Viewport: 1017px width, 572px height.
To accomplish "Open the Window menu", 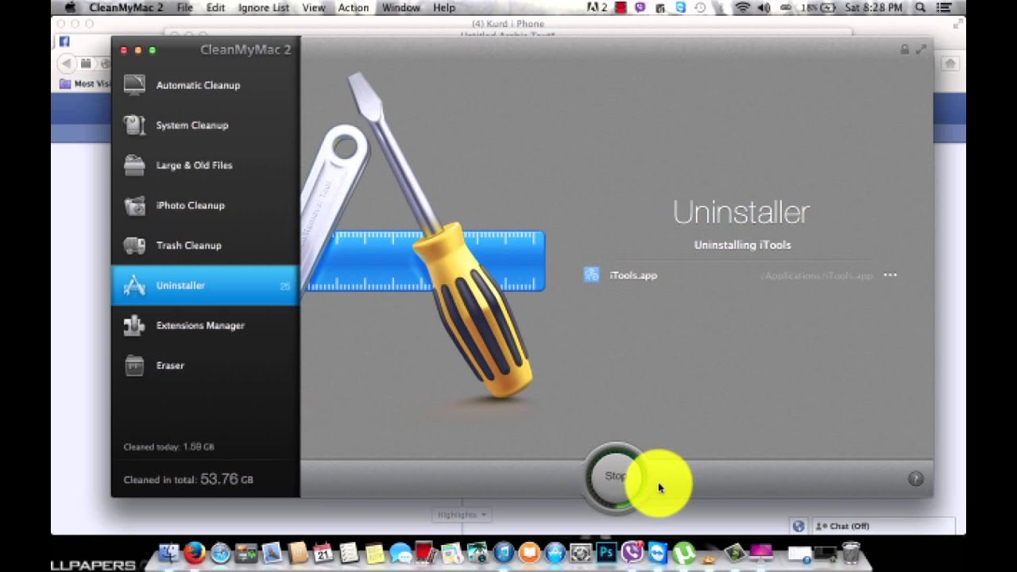I will pyautogui.click(x=400, y=8).
